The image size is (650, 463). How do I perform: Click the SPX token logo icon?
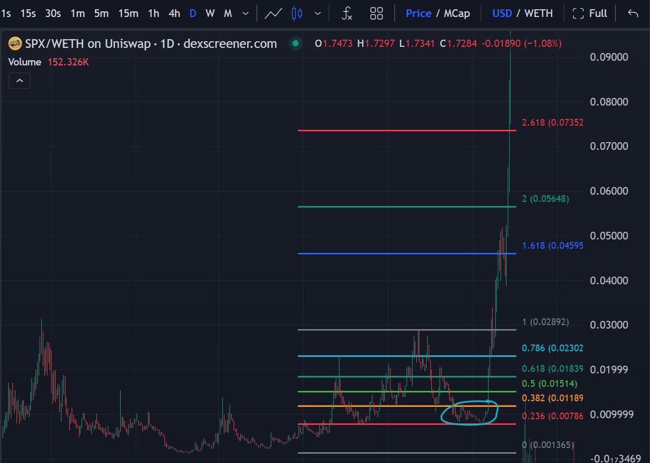(16, 43)
